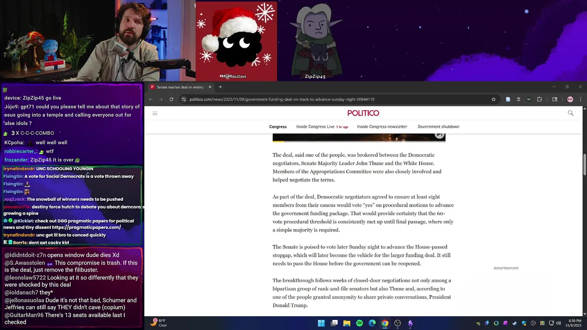Image resolution: width=587 pixels, height=330 pixels.
Task: Click the ZipZip45 participant tile
Action: click(316, 41)
